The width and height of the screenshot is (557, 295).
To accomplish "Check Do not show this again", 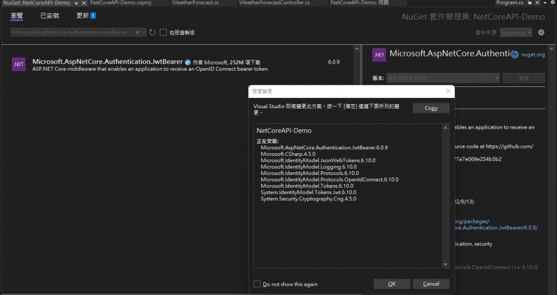I will coord(257,284).
